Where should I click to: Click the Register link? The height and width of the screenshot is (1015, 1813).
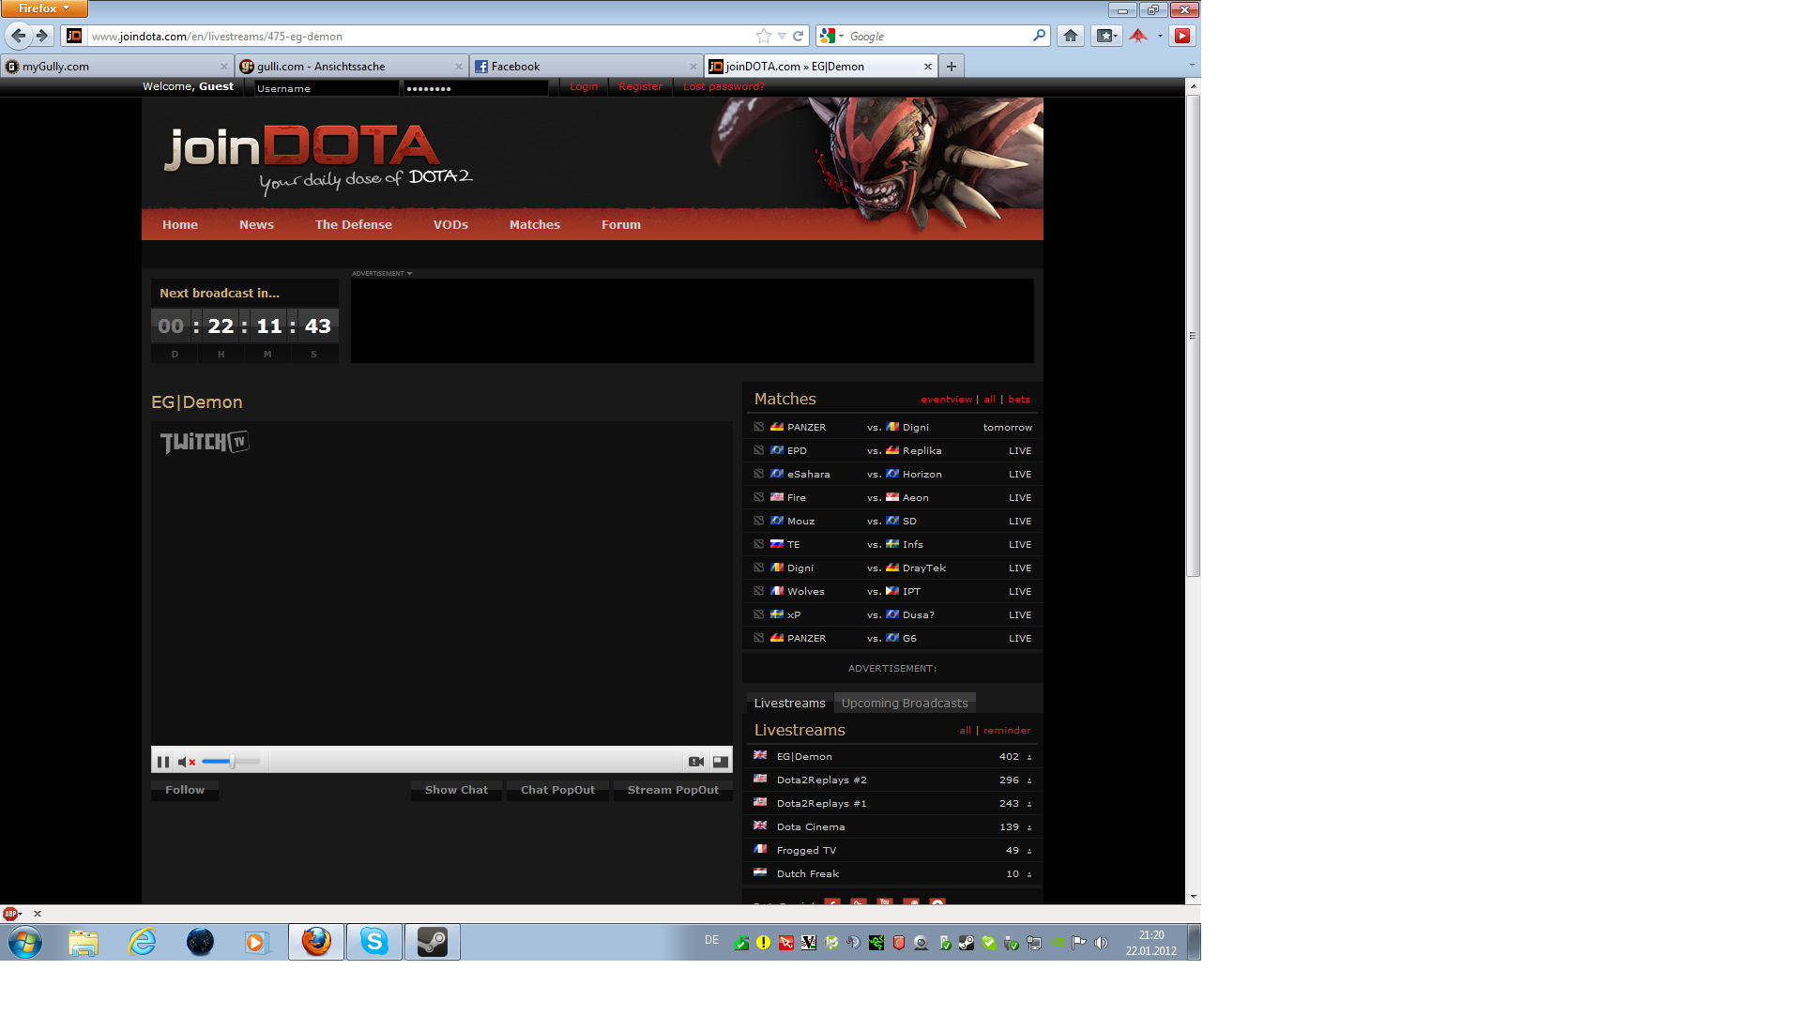(640, 87)
